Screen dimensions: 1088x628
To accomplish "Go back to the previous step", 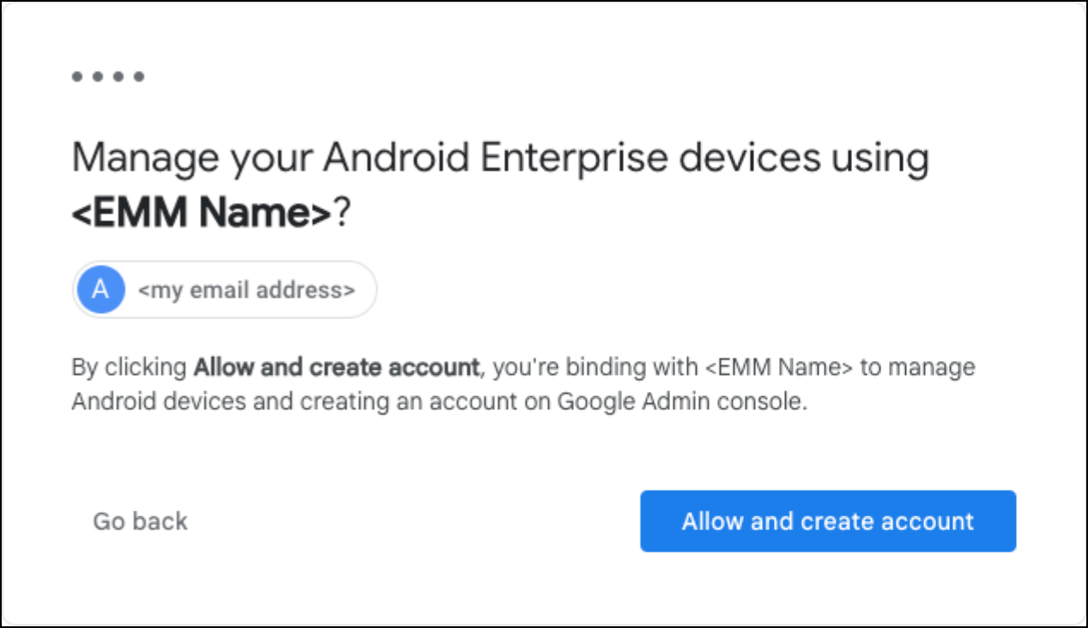I will (140, 521).
